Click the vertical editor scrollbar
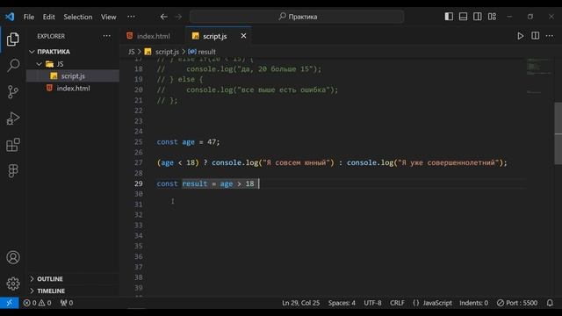Image resolution: width=562 pixels, height=316 pixels. click(x=558, y=133)
